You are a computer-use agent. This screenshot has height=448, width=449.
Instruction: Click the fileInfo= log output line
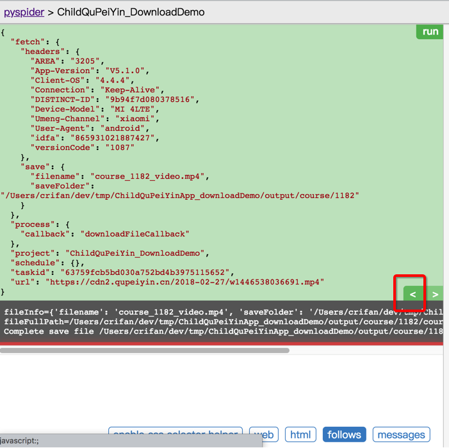224,312
